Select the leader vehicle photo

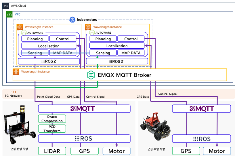[20, 125]
